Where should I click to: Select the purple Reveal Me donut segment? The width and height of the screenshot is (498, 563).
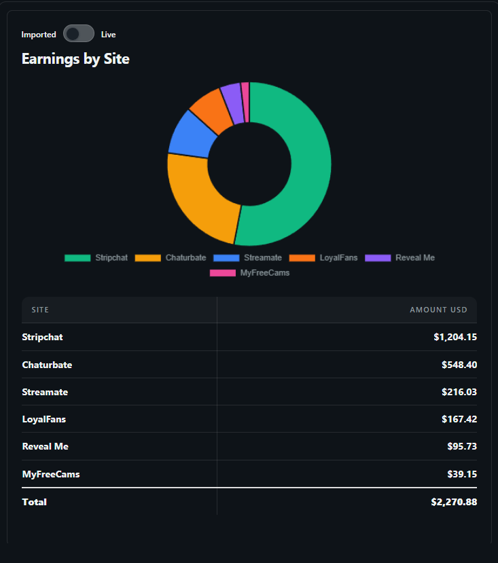click(x=233, y=103)
